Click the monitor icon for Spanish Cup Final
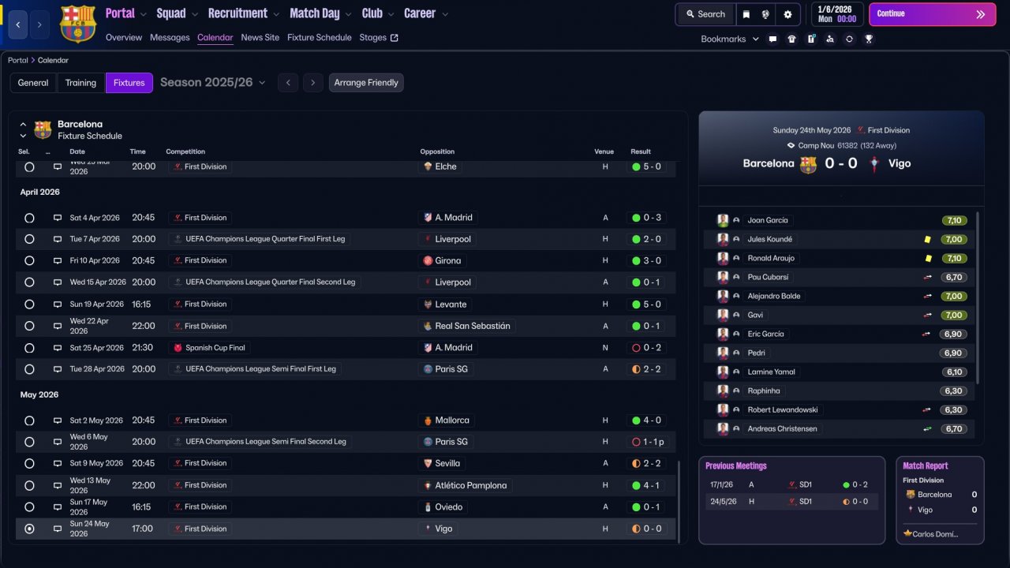The width and height of the screenshot is (1010, 568). (58, 348)
